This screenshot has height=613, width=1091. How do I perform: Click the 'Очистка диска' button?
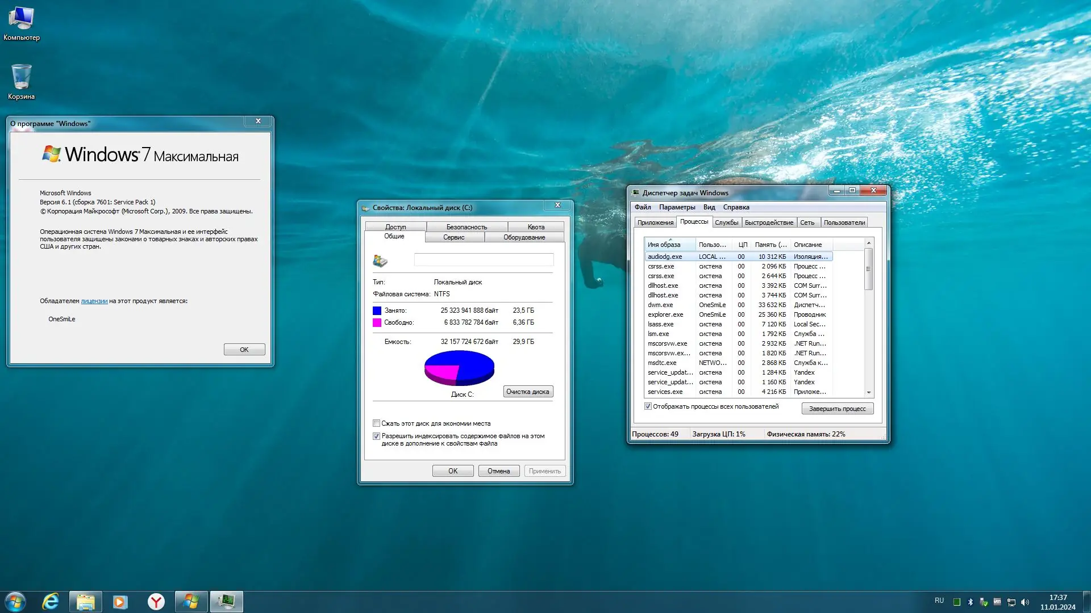[527, 392]
